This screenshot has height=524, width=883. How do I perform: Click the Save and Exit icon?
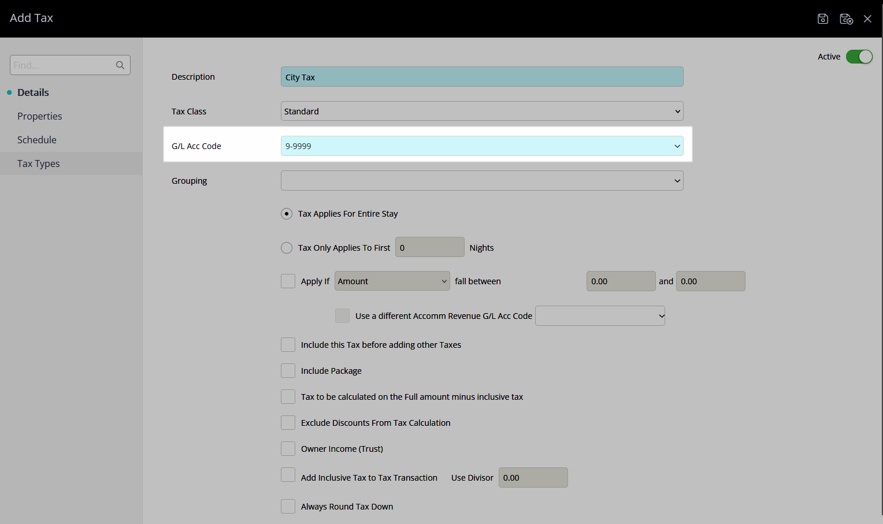847,19
